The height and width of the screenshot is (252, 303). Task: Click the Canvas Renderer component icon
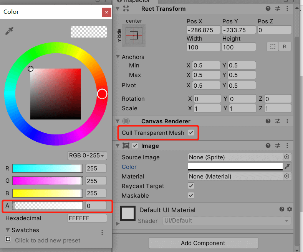tap(126, 121)
